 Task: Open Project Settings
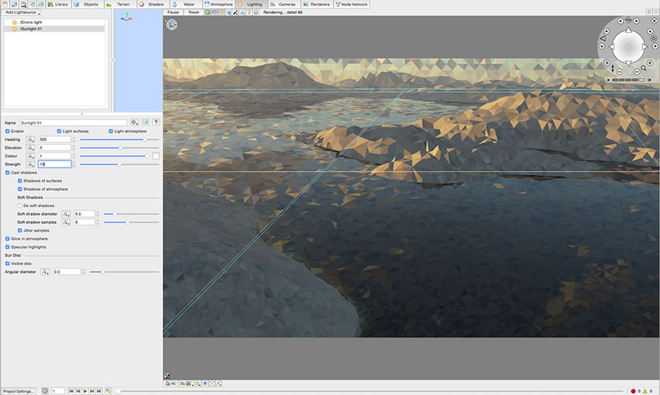(x=19, y=391)
